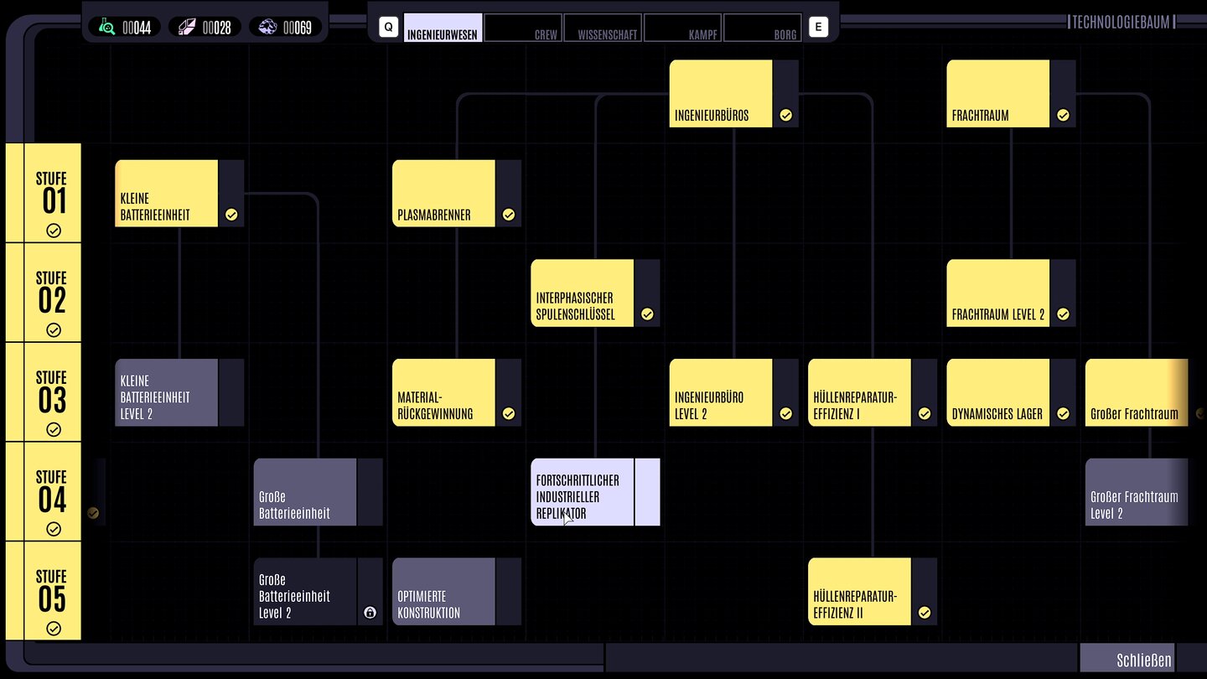Screen dimensions: 1207x679
Task: Click the Stufe 03 completion checkmark
Action: coord(53,429)
